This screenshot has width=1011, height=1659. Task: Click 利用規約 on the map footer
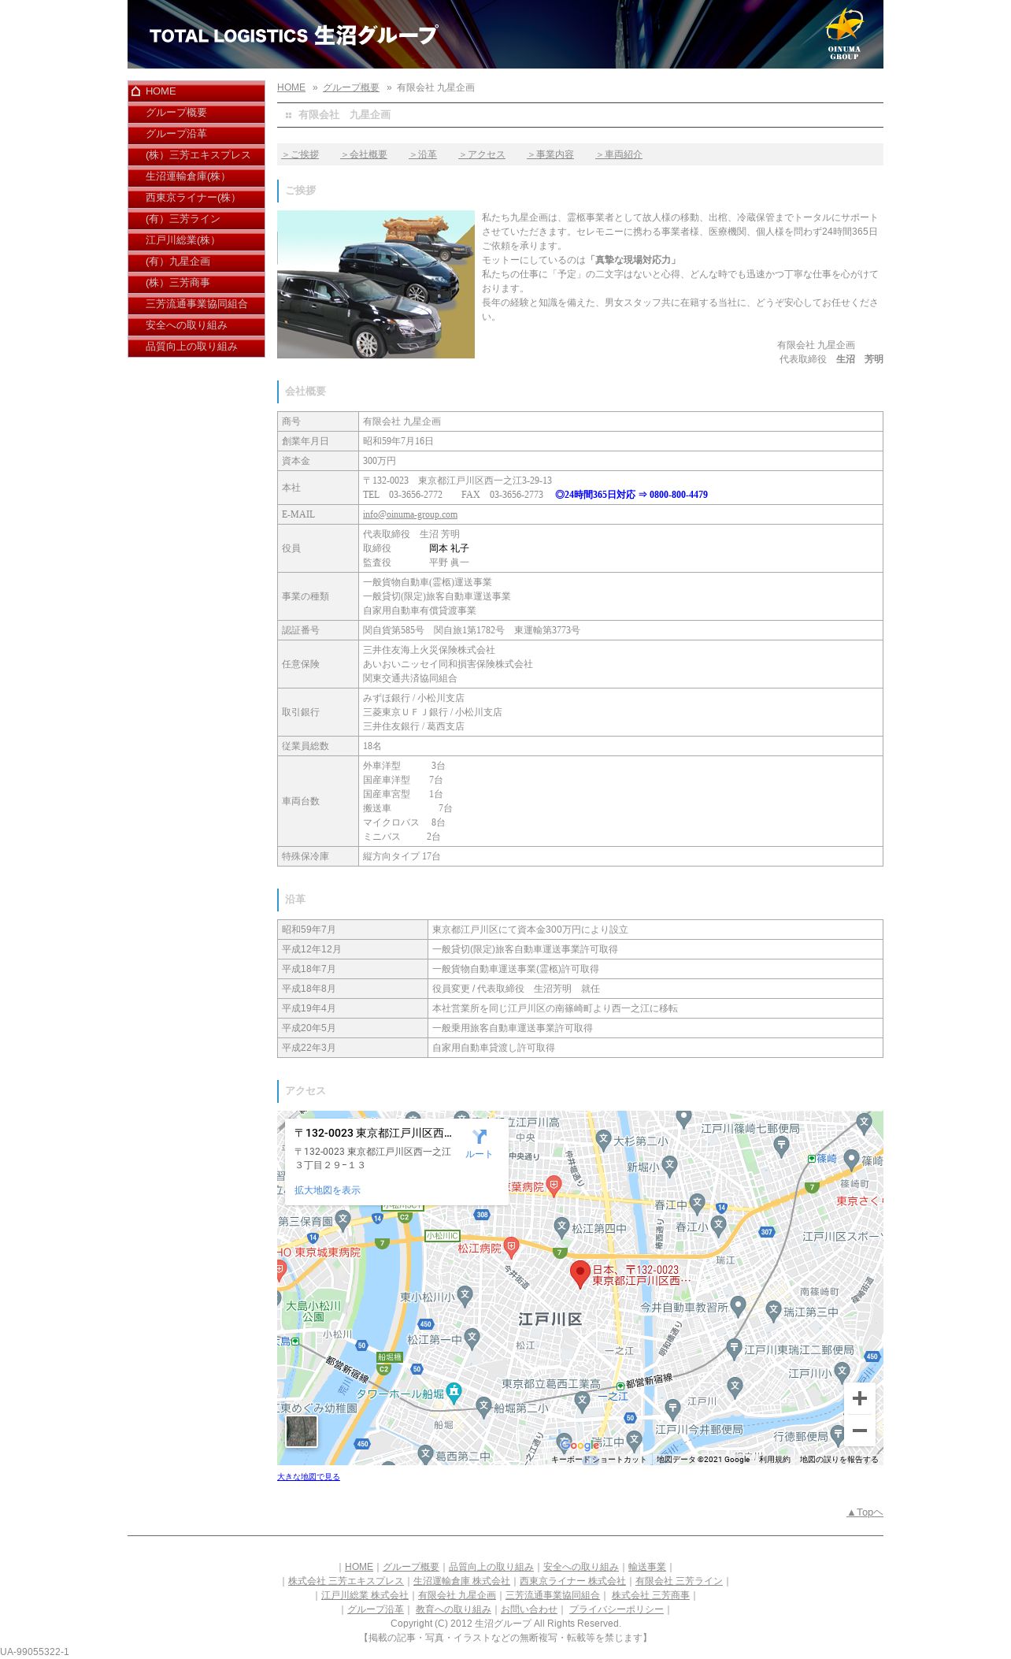point(775,1460)
